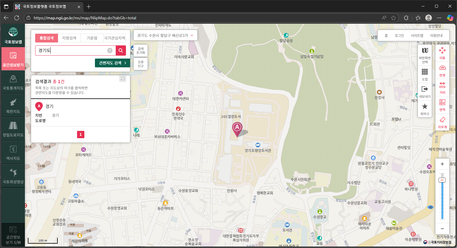Click the zoom slider handle
457x248 pixels.
(x=442, y=180)
